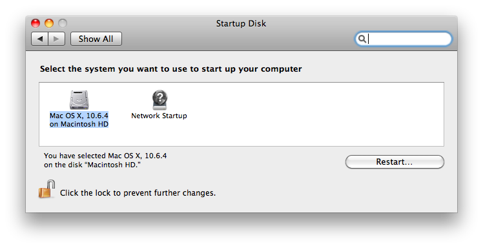This screenshot has height=248, width=483.
Task: Click the gray zoom window button
Action: (63, 23)
